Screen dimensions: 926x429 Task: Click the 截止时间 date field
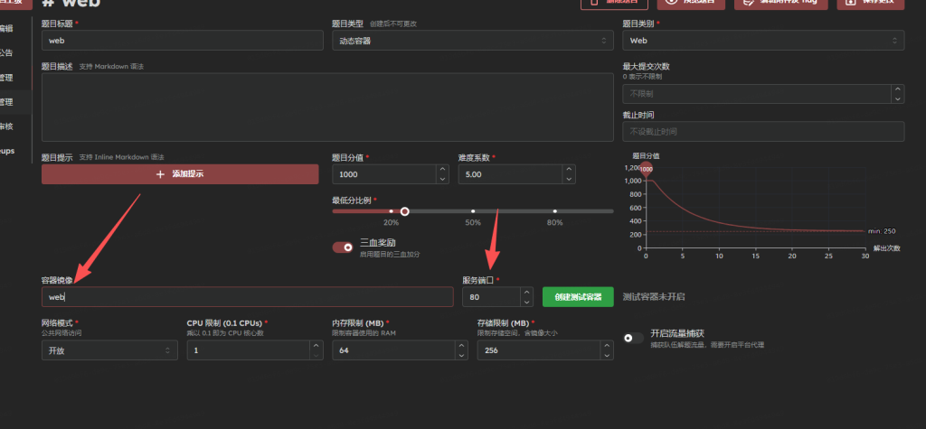763,131
